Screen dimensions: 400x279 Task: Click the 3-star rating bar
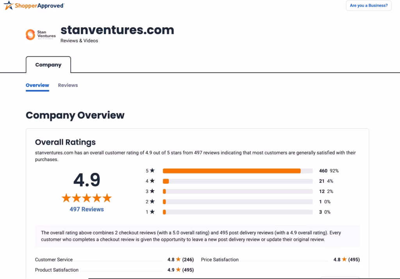coord(237,191)
